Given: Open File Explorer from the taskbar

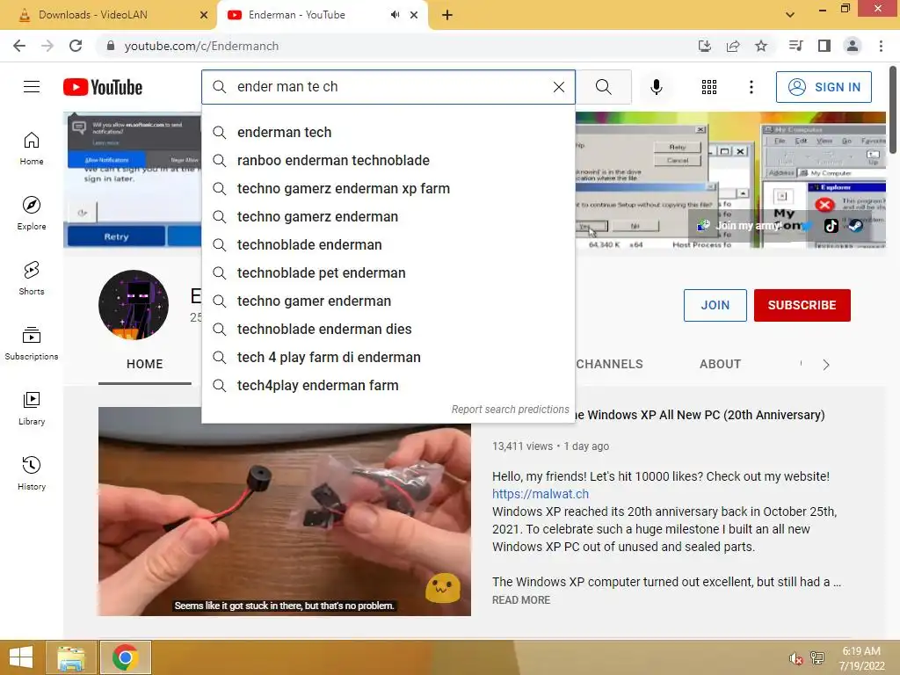Looking at the screenshot, I should click(71, 657).
